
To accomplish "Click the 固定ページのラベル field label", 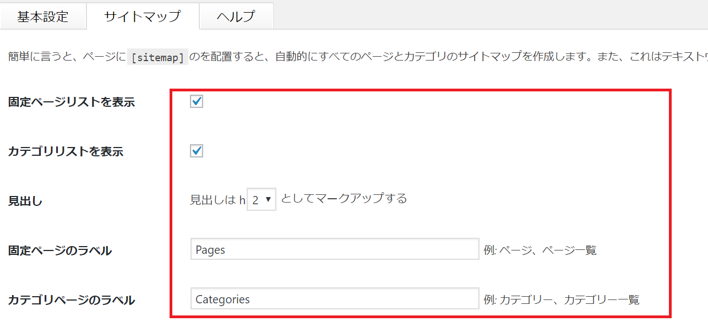I will pyautogui.click(x=60, y=250).
